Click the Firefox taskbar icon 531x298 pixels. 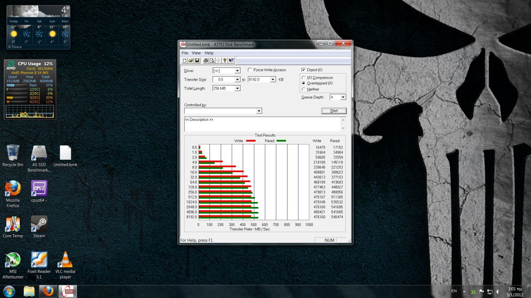[48, 291]
